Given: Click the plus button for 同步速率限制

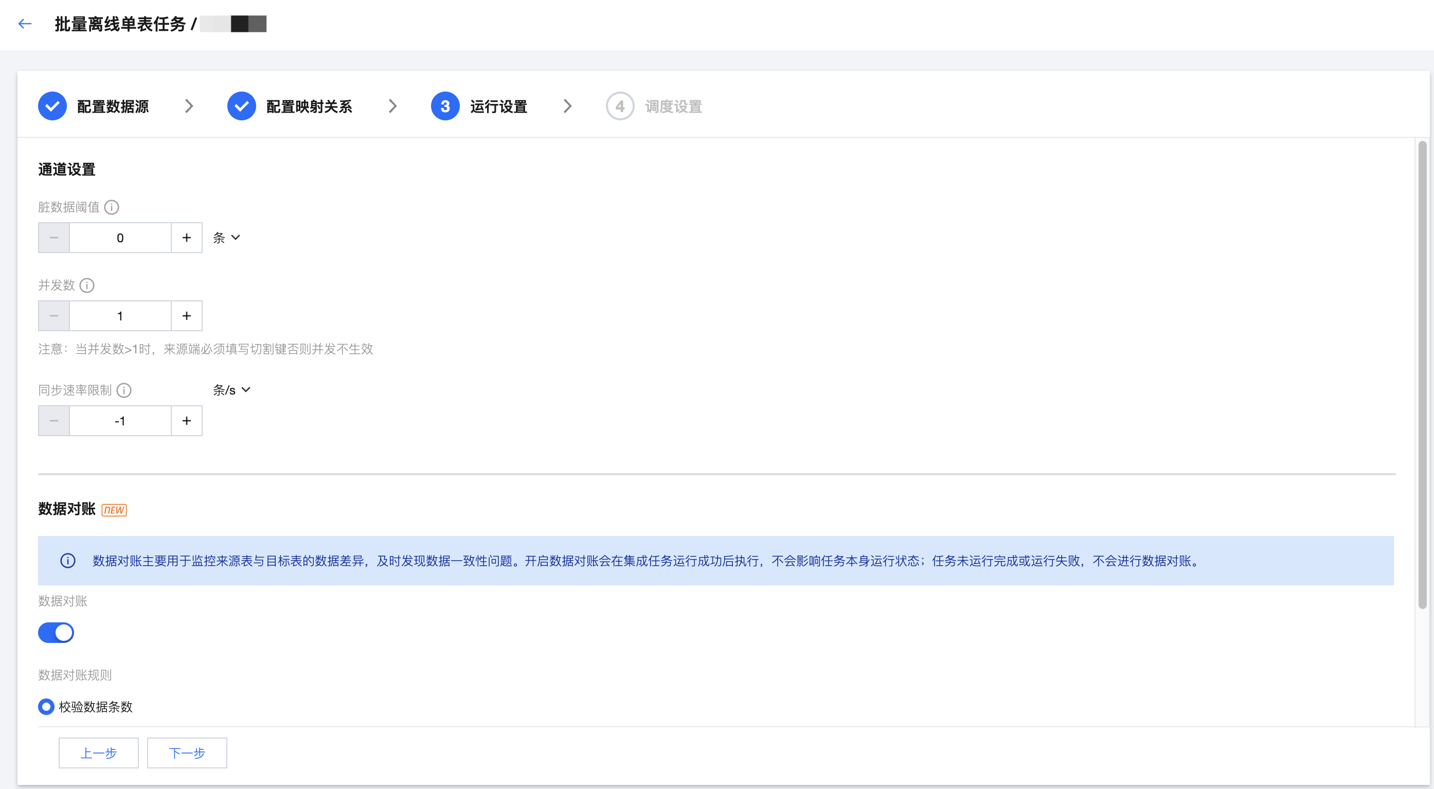Looking at the screenshot, I should coord(187,421).
